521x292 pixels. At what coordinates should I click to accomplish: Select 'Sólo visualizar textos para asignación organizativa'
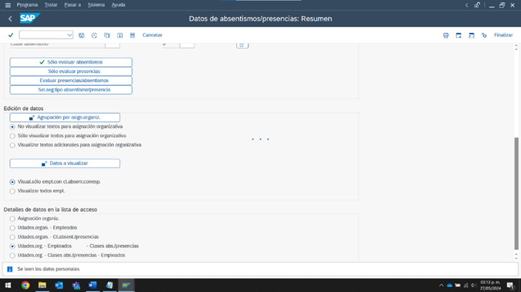click(12, 136)
